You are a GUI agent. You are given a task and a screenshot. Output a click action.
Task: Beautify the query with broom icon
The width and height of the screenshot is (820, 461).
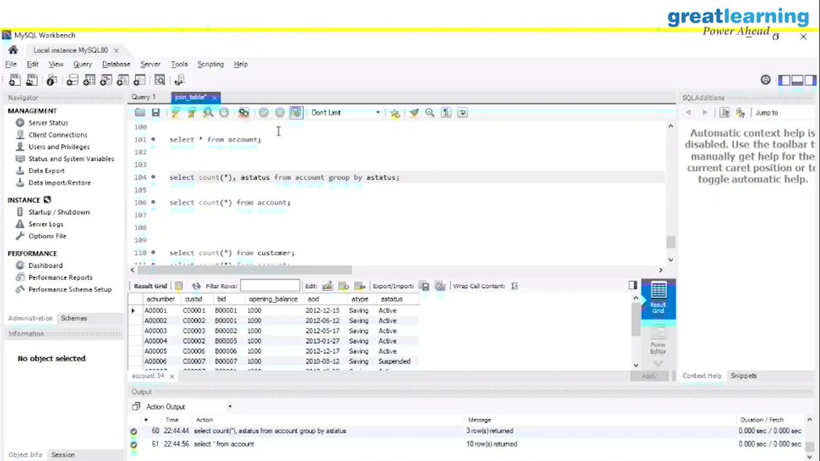click(413, 113)
